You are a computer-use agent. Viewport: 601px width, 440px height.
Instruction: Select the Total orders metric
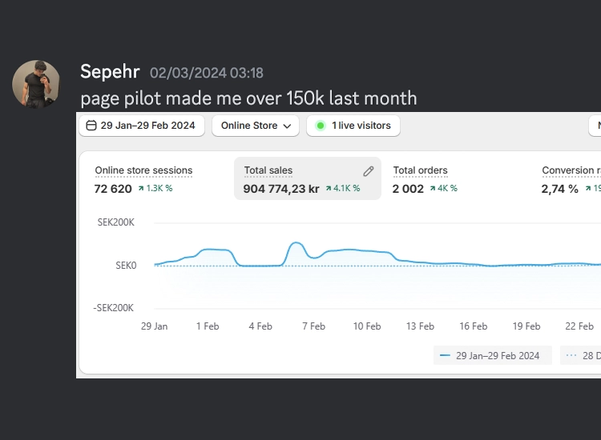[x=420, y=170]
